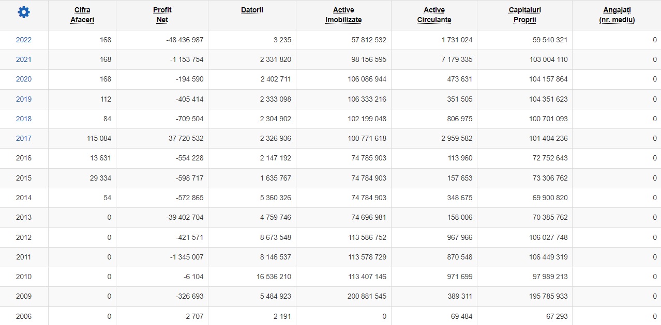Click profit net value -1 153 754

coord(187,59)
